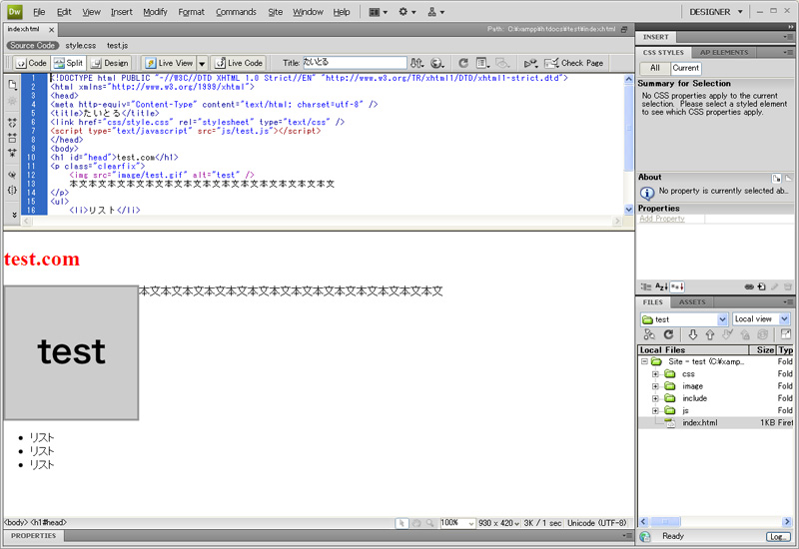The image size is (799, 549).
Task: Click the Add Property link
Action: click(x=662, y=219)
